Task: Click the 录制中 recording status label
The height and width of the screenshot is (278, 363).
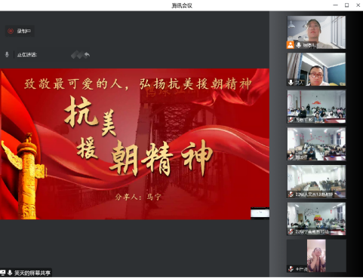Action: pos(23,31)
